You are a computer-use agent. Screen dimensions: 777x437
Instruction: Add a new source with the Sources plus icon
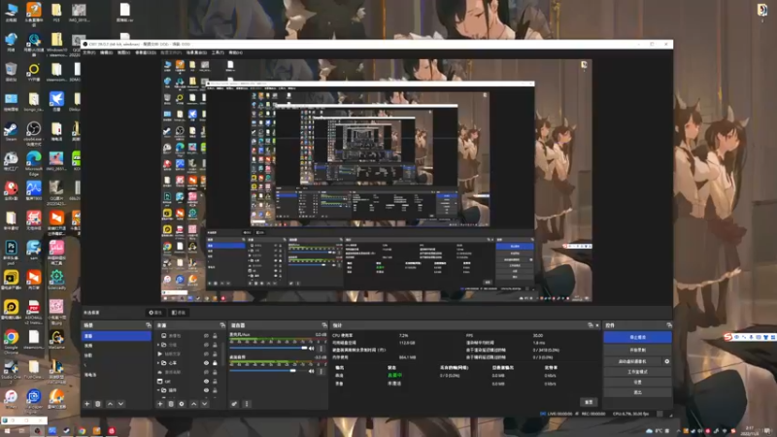pyautogui.click(x=159, y=404)
